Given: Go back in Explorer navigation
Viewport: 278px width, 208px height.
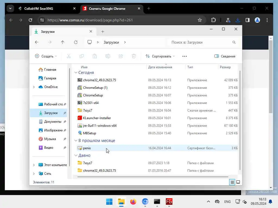Looking at the screenshot, I should 37,42.
